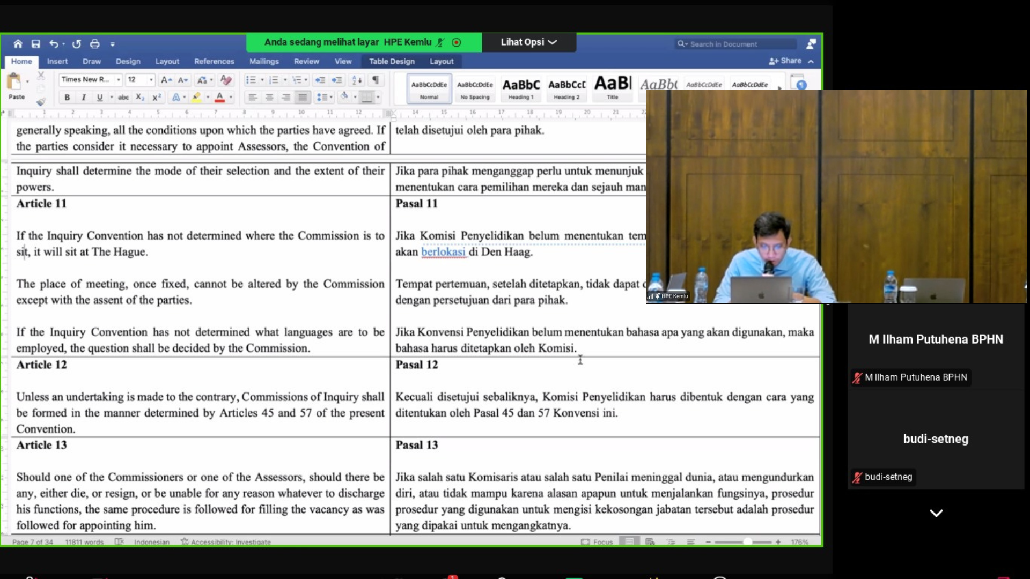Open font color dropdown arrow

pos(231,98)
